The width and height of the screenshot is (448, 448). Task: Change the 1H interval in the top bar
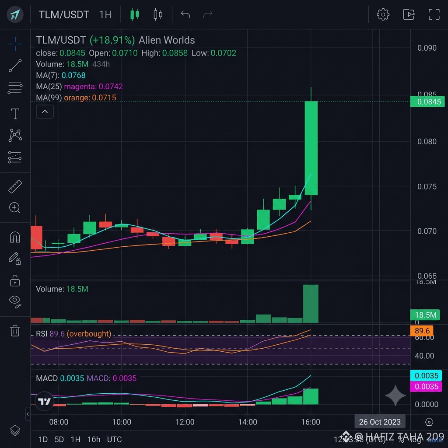(x=105, y=14)
